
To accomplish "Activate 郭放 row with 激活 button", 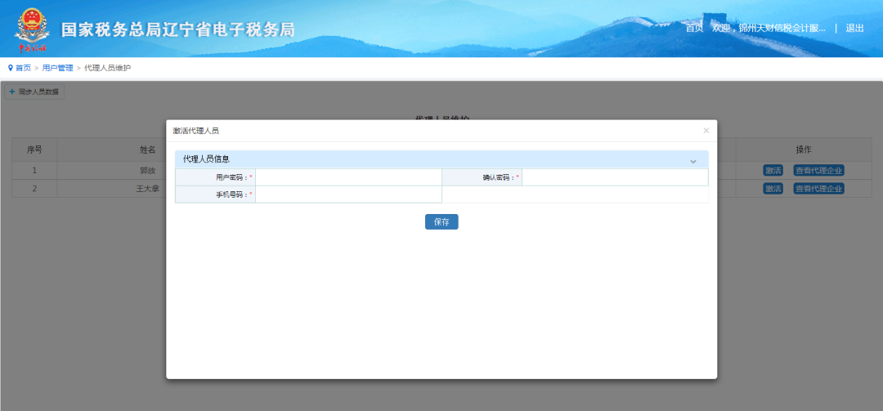I will point(773,171).
